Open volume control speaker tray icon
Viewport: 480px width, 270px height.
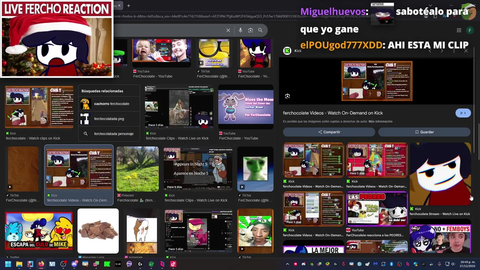point(453,264)
